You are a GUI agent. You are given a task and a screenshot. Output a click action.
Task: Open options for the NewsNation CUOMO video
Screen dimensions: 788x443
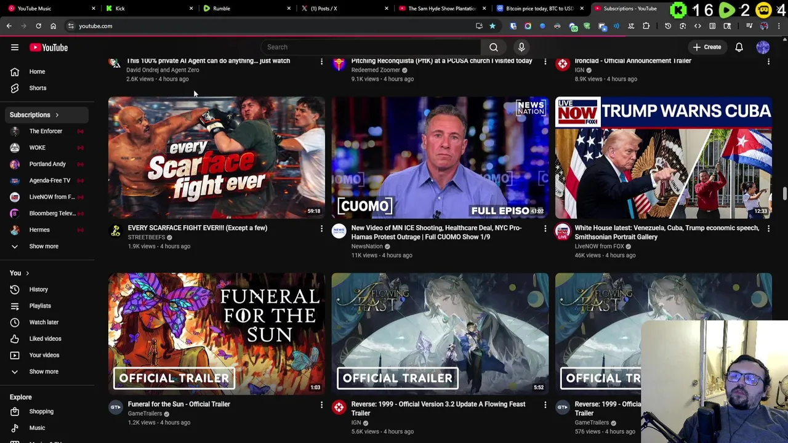[545, 229]
